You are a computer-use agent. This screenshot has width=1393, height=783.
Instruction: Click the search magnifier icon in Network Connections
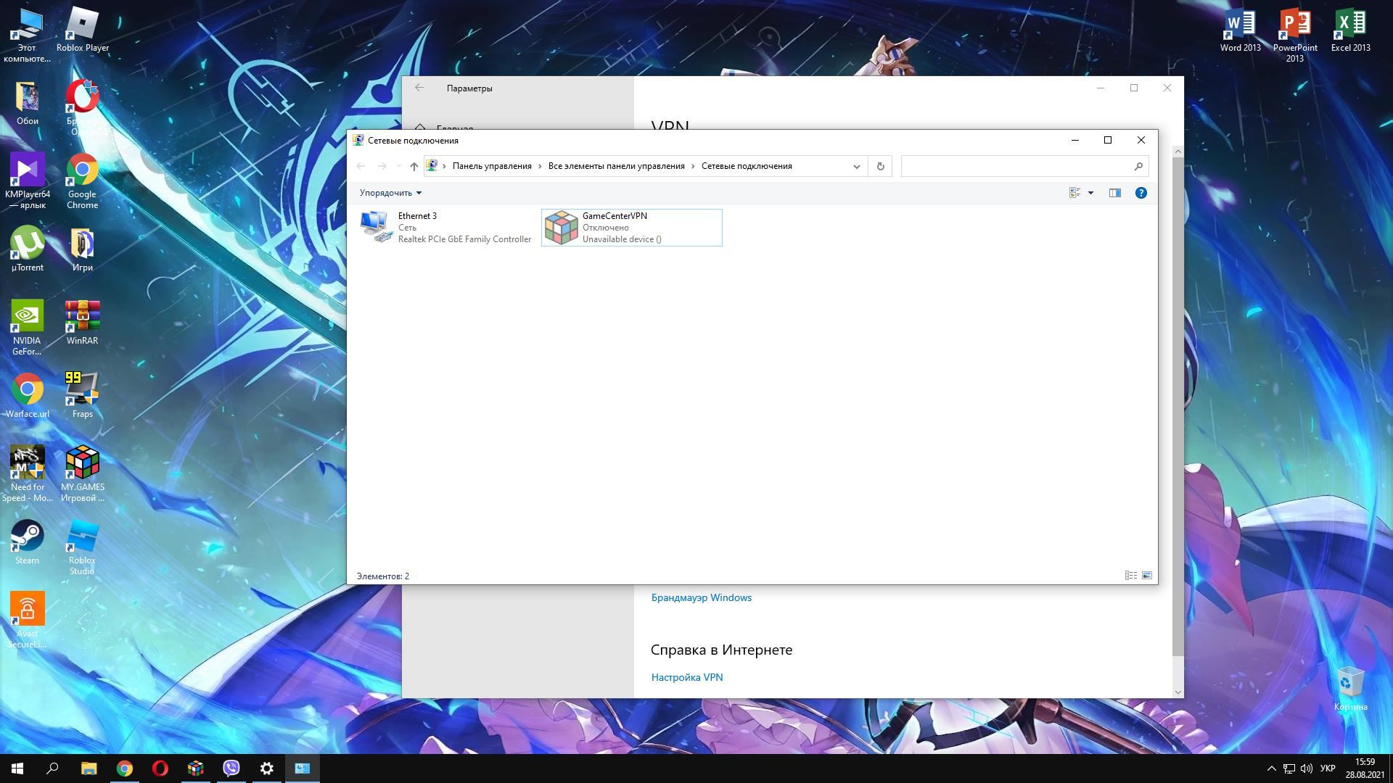point(1138,167)
